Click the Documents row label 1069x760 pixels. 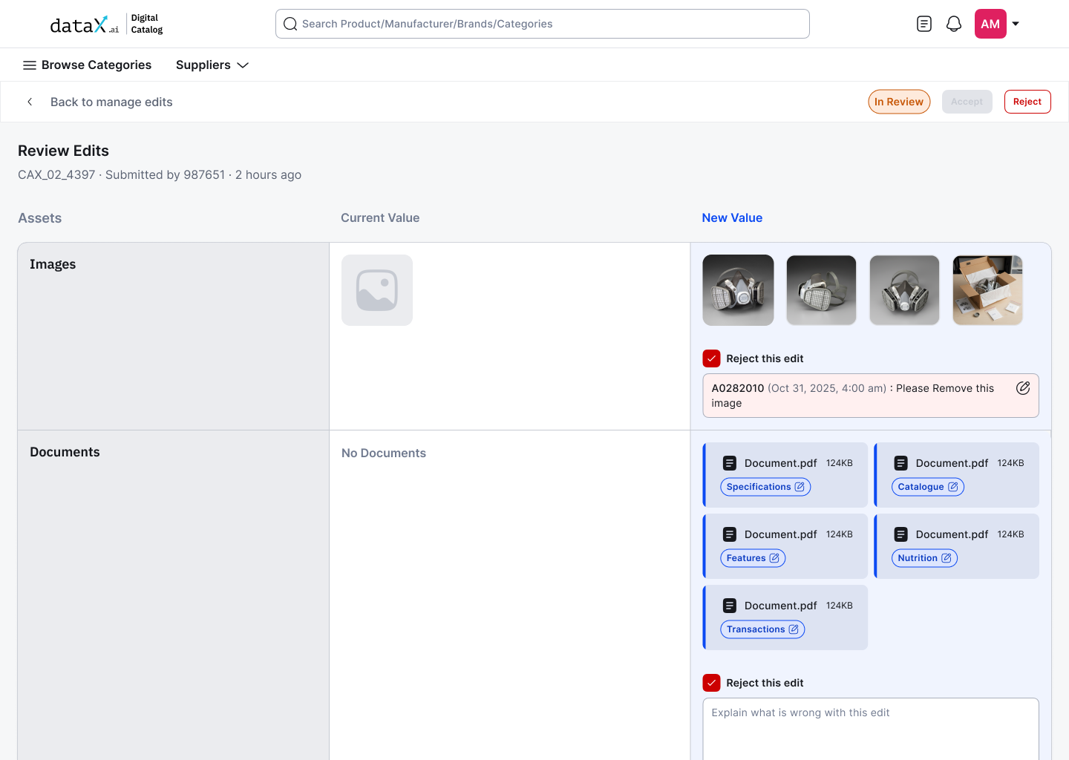(65, 452)
